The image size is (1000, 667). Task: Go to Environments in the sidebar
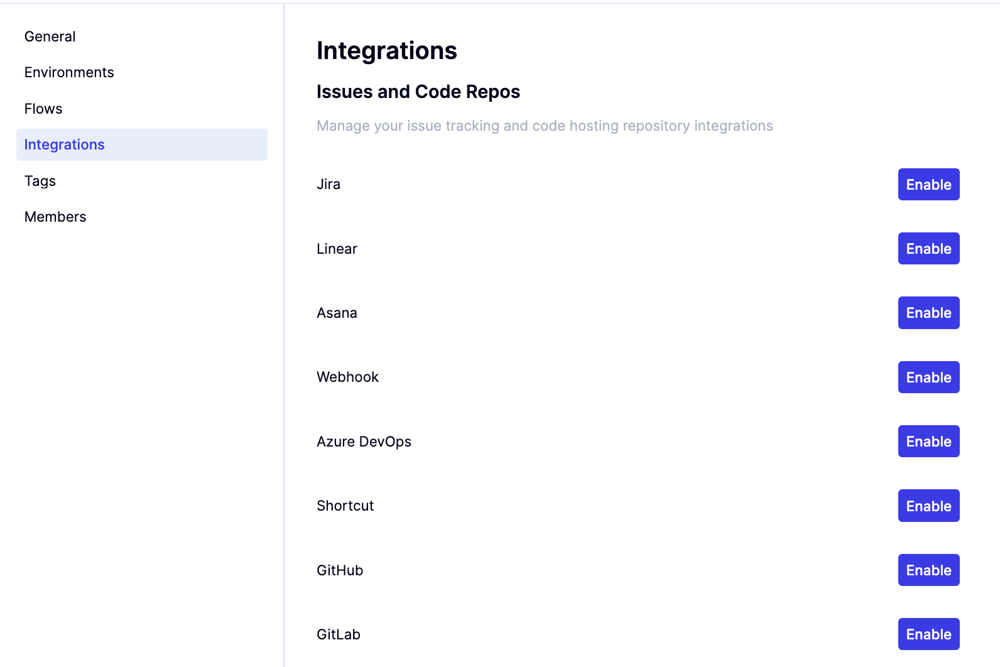point(69,72)
